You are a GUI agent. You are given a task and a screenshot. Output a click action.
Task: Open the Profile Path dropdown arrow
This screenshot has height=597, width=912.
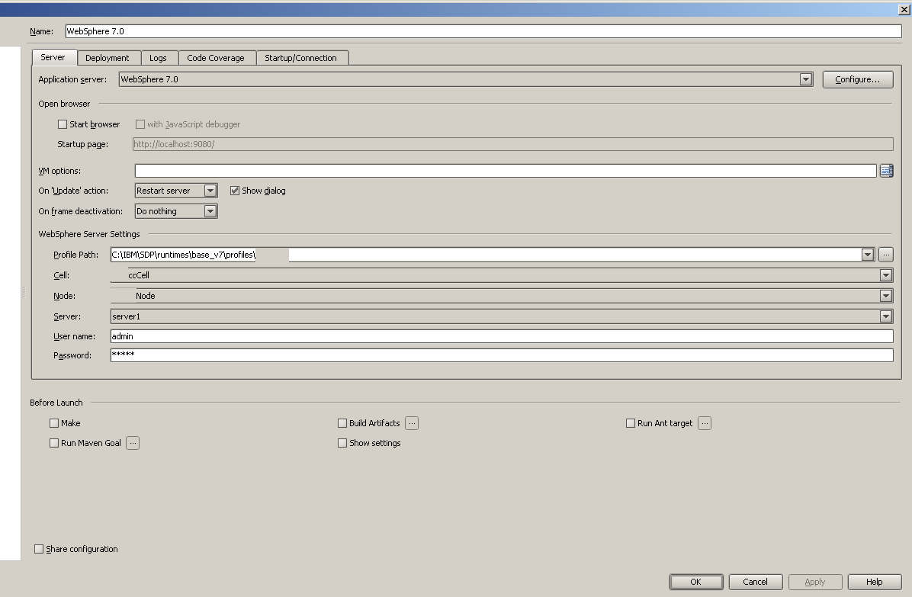[868, 255]
